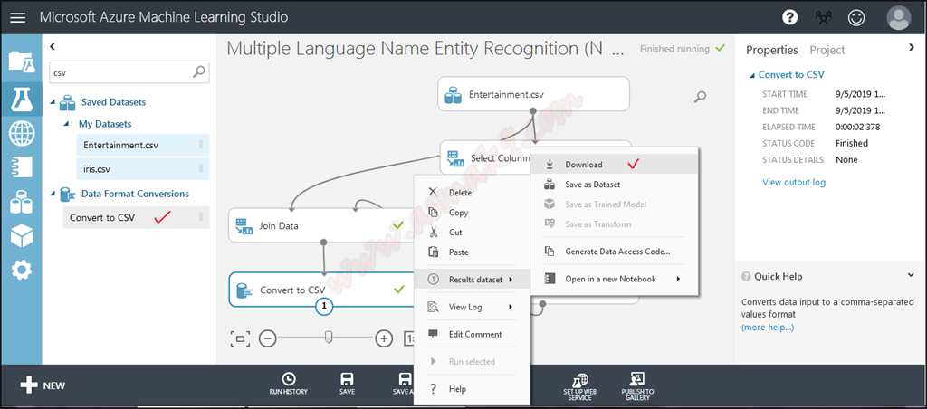Click Set Up Web Service
Viewport: 927px width, 409px height.
578,386
